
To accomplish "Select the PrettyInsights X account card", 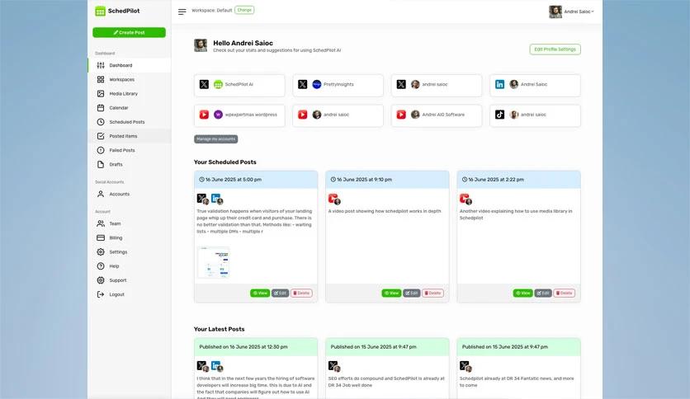I will (338, 85).
